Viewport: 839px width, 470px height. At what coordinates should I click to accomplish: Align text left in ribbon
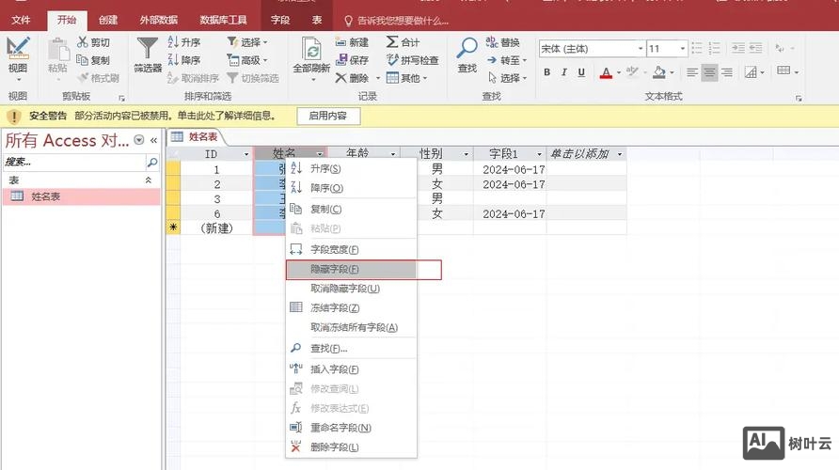(x=692, y=72)
